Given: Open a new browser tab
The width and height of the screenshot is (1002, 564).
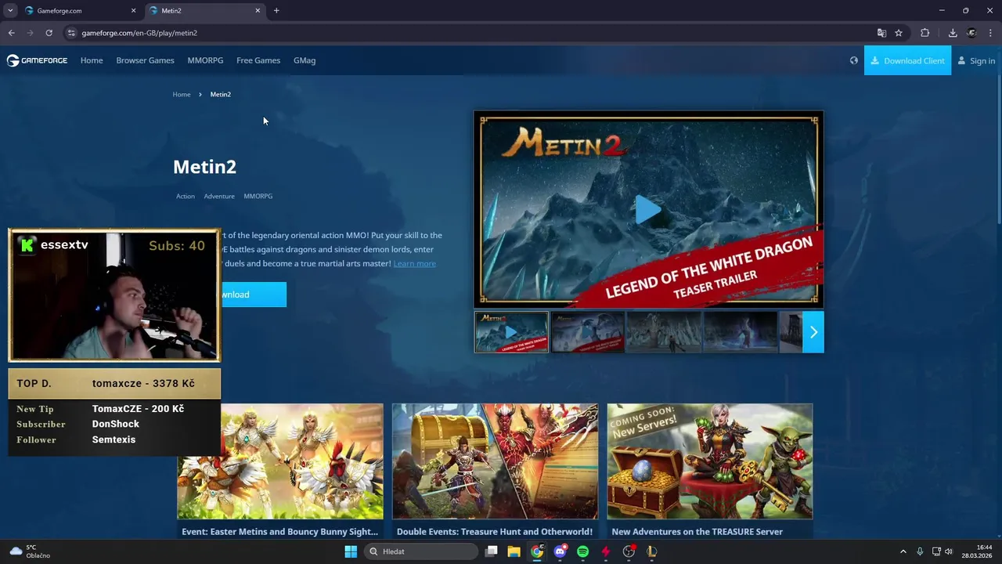Looking at the screenshot, I should pyautogui.click(x=276, y=11).
